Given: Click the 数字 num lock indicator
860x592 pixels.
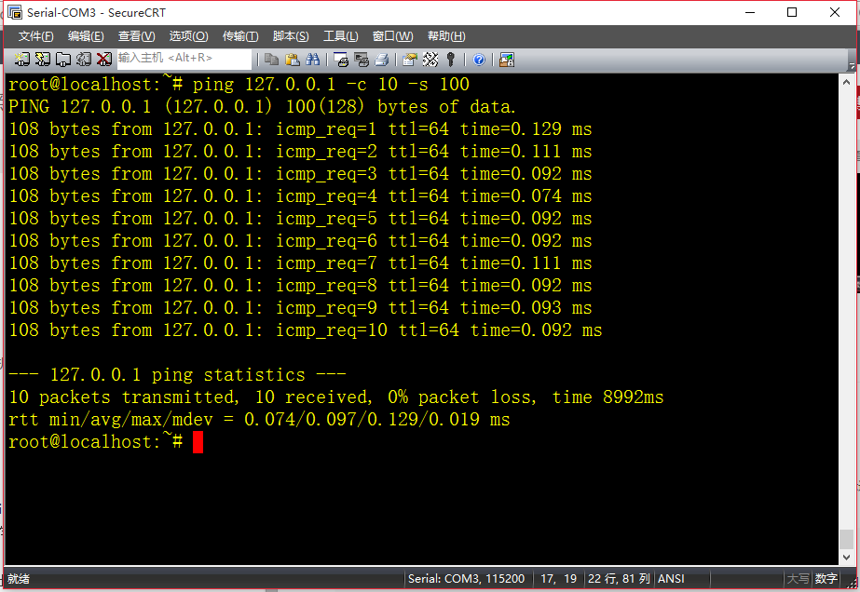Looking at the screenshot, I should [826, 579].
